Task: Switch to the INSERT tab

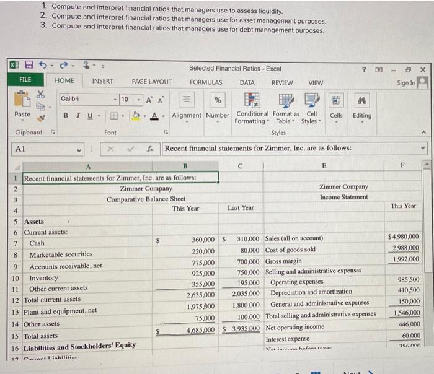Action: pos(102,81)
